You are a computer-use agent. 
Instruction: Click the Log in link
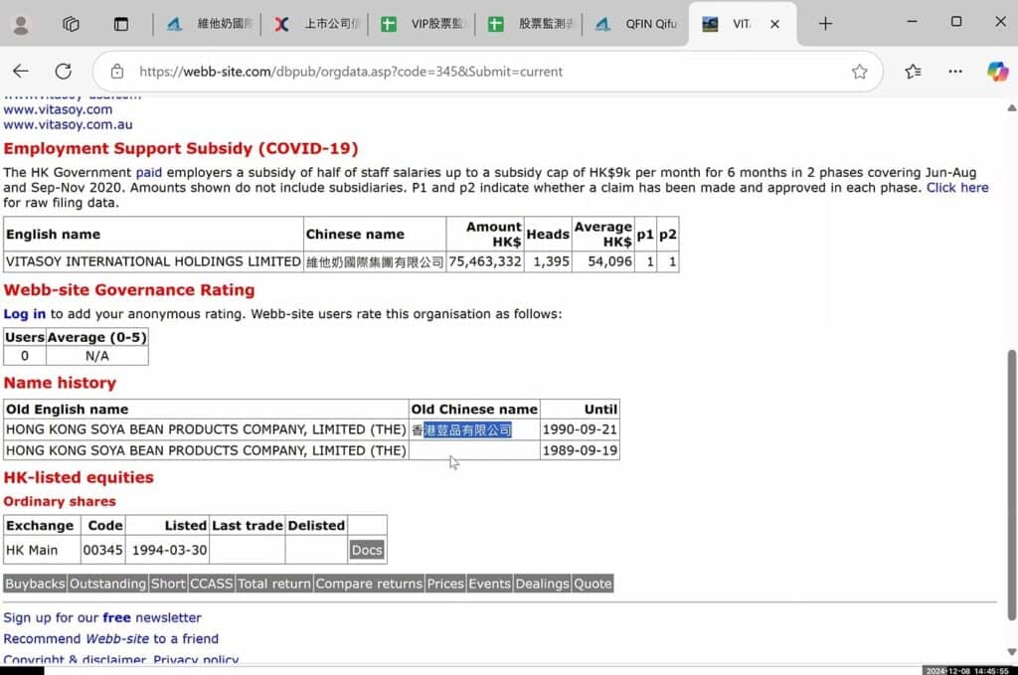(25, 314)
